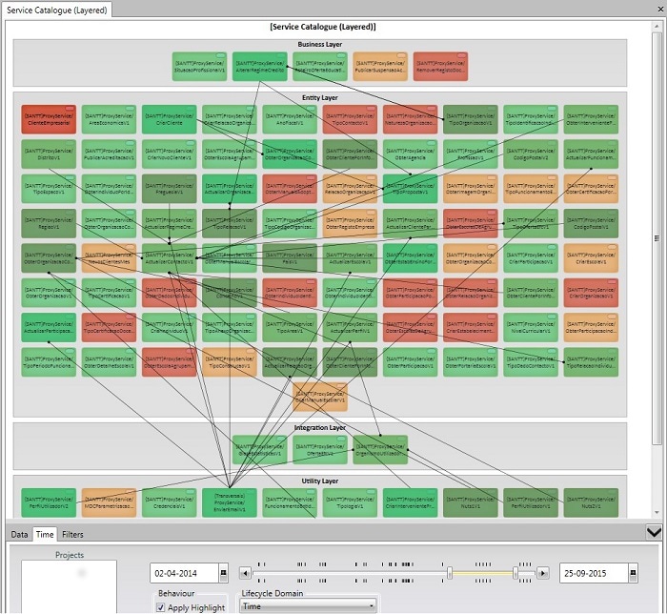Select the orange CriarEscolaV1 node
The height and width of the screenshot is (614, 667).
coord(591,258)
